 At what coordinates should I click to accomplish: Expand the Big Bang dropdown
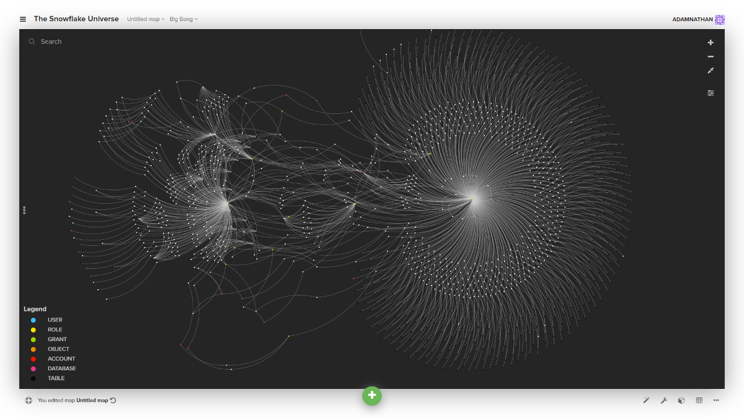184,19
